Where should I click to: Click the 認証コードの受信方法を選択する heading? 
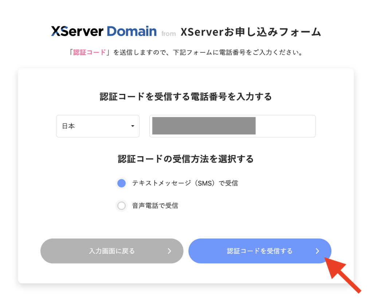point(186,159)
